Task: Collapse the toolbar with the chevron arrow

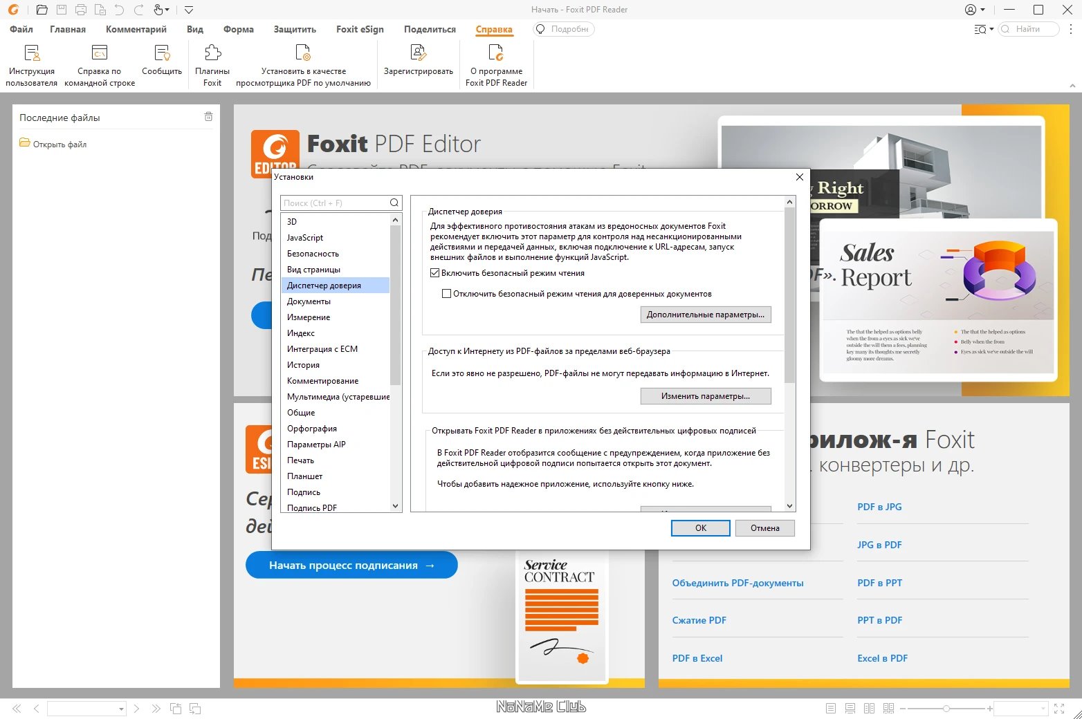Action: [x=188, y=9]
